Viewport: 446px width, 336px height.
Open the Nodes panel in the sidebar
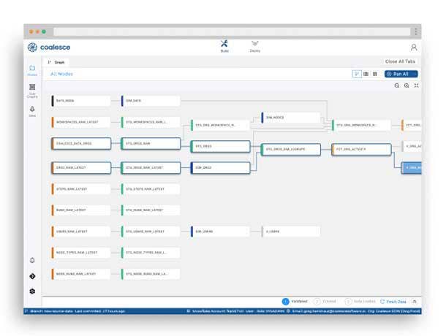click(32, 70)
